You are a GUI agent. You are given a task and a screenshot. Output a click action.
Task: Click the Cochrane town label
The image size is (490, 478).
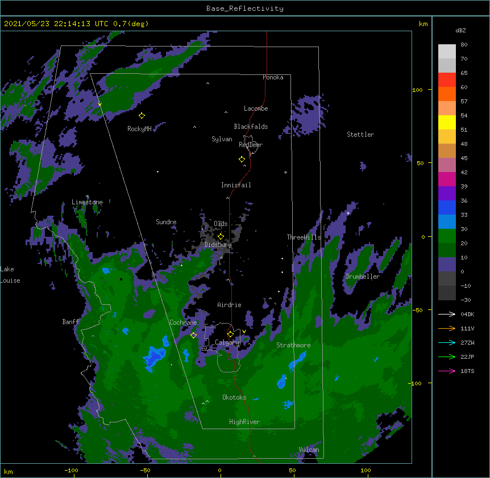click(x=183, y=322)
